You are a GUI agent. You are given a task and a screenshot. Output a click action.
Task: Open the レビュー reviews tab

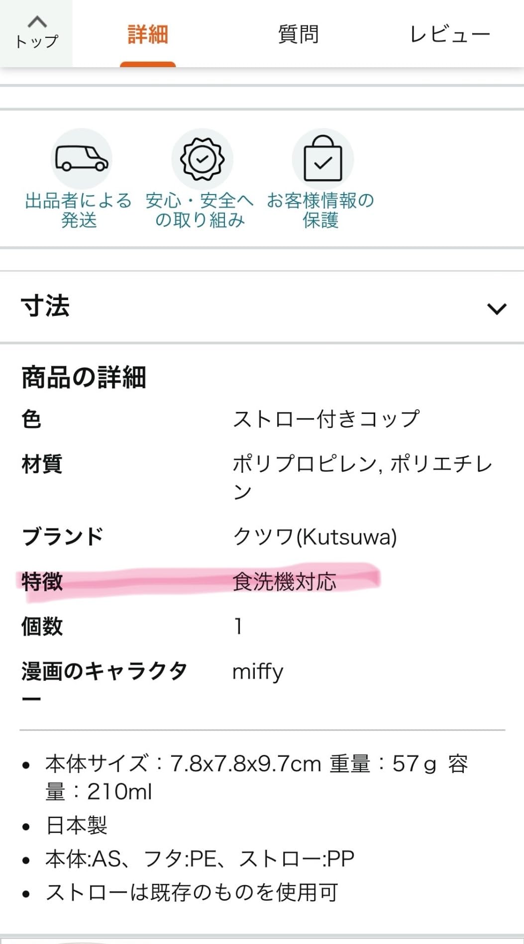coord(450,34)
